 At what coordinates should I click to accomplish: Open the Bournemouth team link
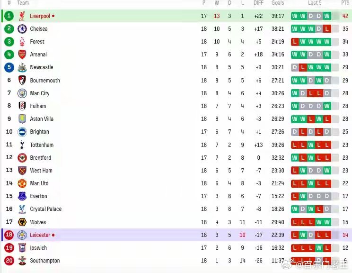45,81
